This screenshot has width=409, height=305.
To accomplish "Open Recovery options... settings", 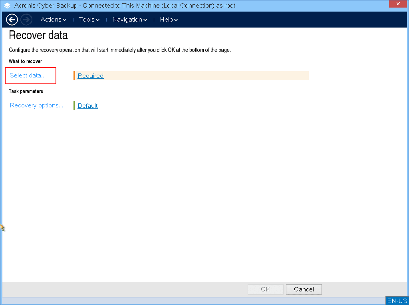I will pos(36,105).
